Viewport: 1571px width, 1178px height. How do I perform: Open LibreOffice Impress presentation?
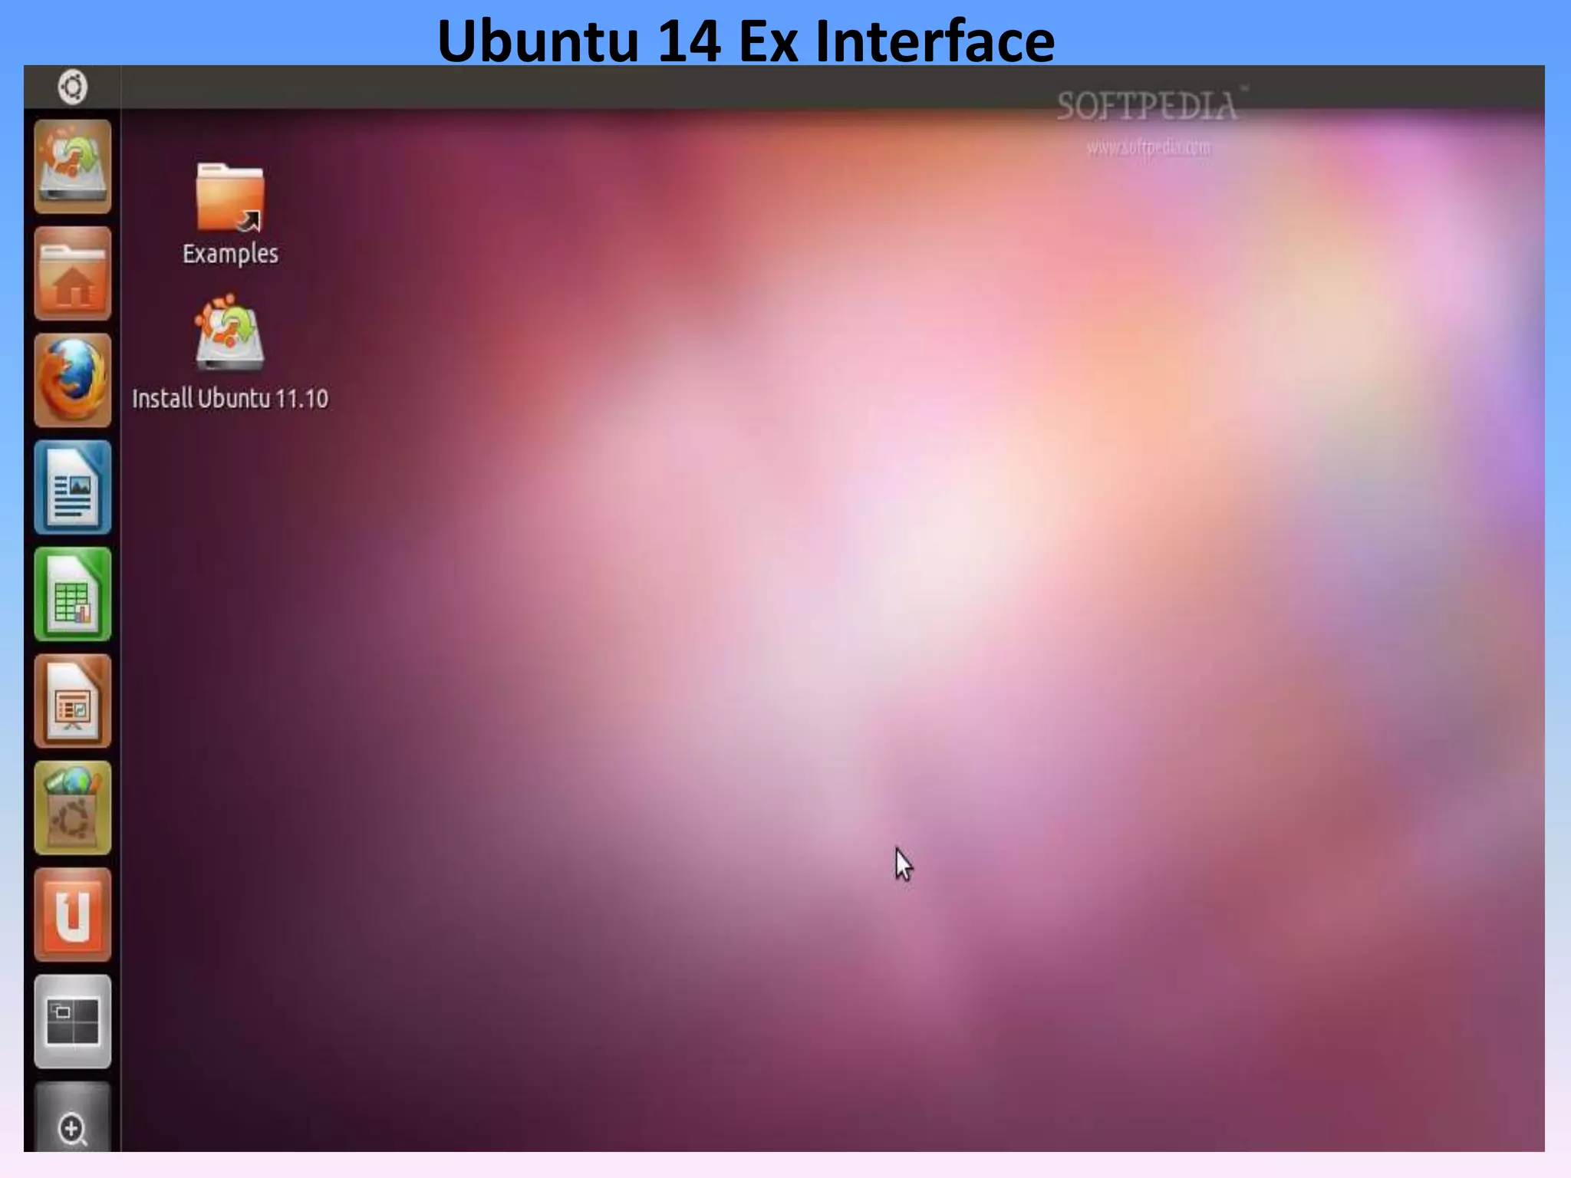pyautogui.click(x=73, y=701)
